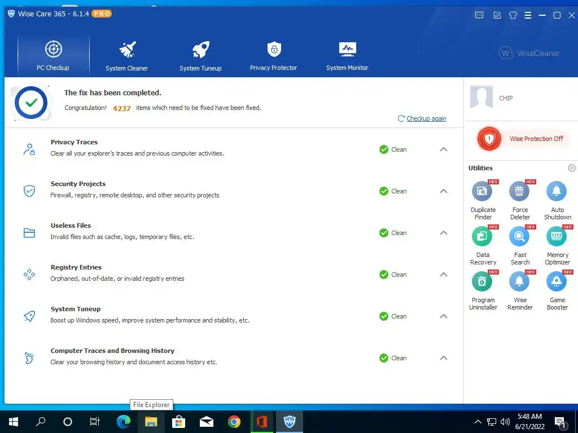Image resolution: width=578 pixels, height=433 pixels.
Task: Click the Wise Care 365 taskbar icon
Action: point(290,422)
